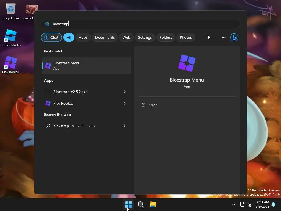Click Open in the preview pane
This screenshot has height=211, width=281.
coord(150,105)
